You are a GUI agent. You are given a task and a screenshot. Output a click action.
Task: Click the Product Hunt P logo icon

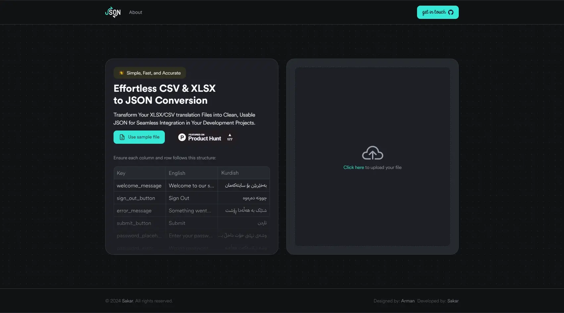182,137
